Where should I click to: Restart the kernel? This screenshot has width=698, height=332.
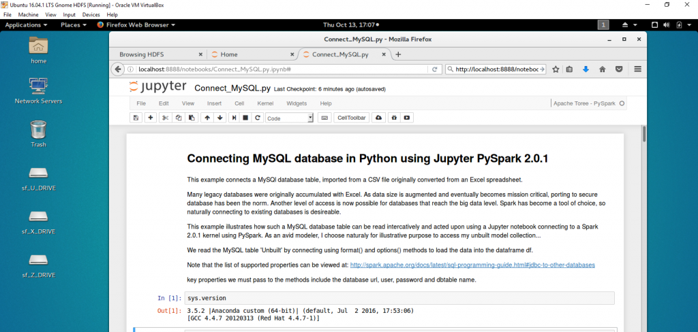tap(257, 118)
